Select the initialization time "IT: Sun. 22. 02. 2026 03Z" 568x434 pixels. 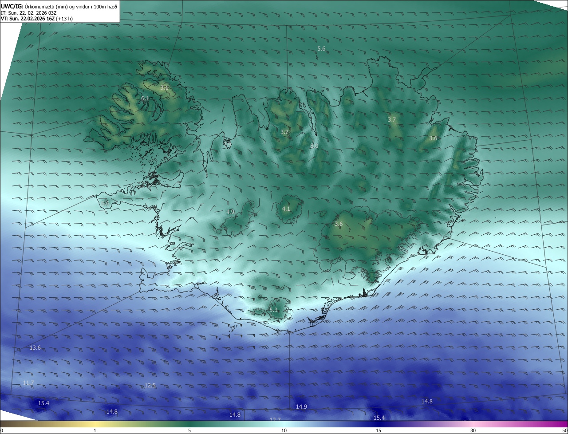pos(29,12)
